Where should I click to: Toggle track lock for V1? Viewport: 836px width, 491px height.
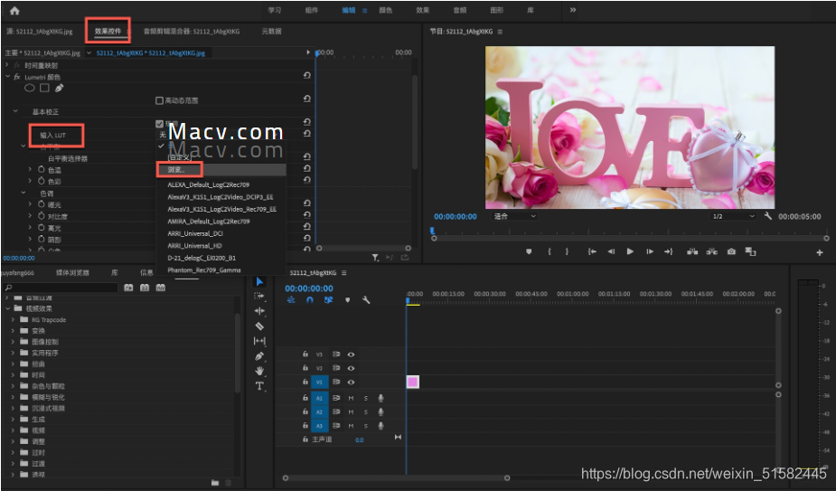click(305, 382)
